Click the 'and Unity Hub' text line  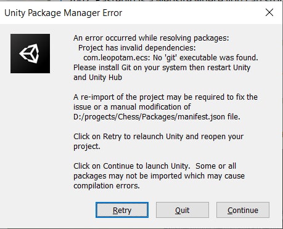(x=97, y=78)
